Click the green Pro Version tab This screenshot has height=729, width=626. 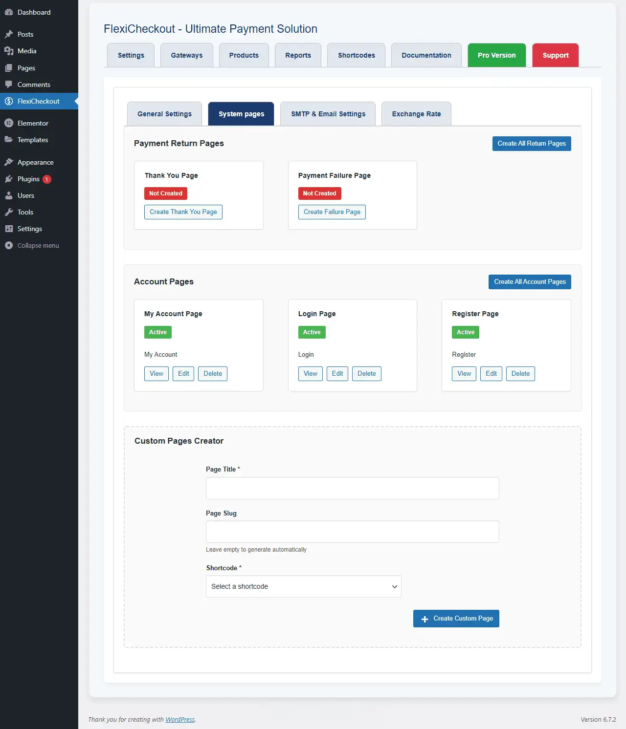tap(497, 55)
